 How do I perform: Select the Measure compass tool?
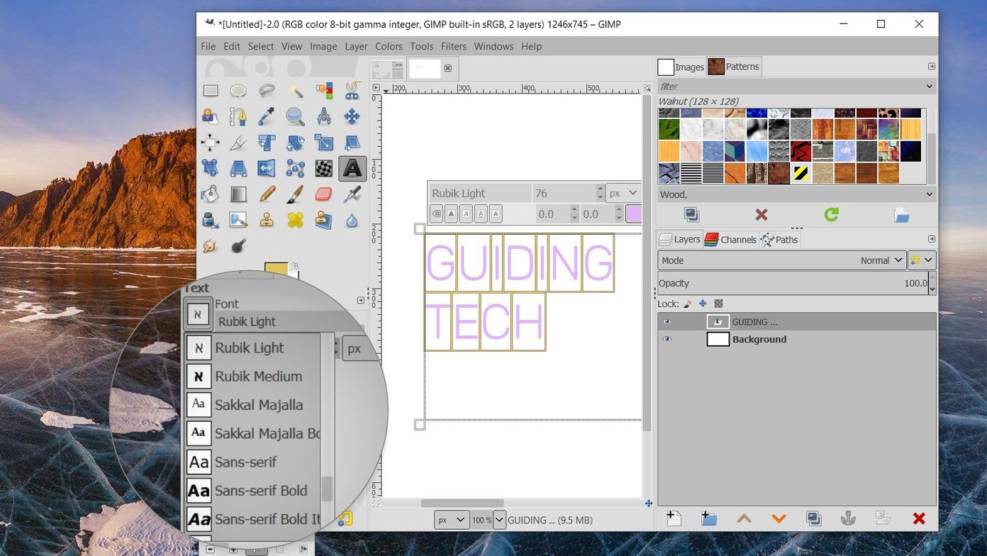click(324, 116)
